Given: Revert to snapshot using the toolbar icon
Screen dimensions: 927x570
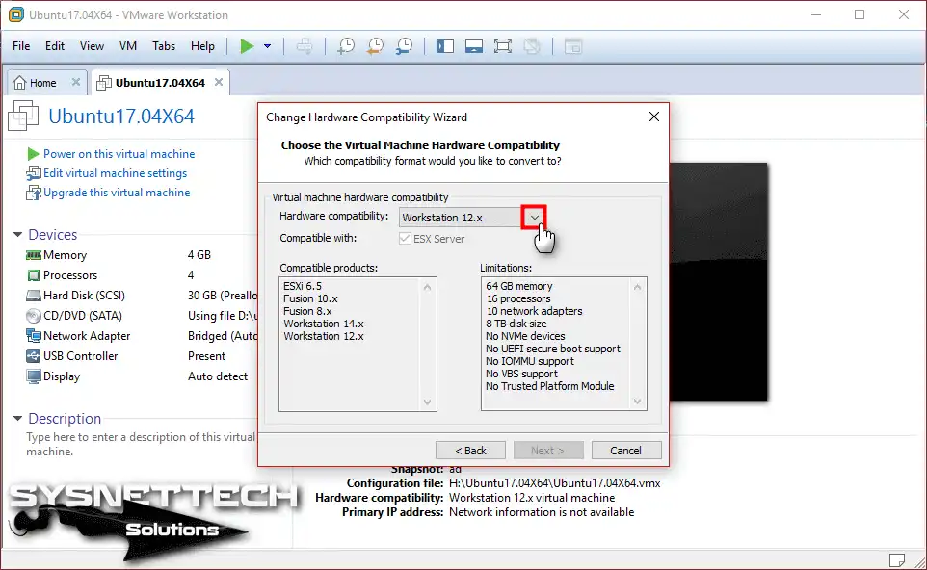Looking at the screenshot, I should (x=375, y=46).
